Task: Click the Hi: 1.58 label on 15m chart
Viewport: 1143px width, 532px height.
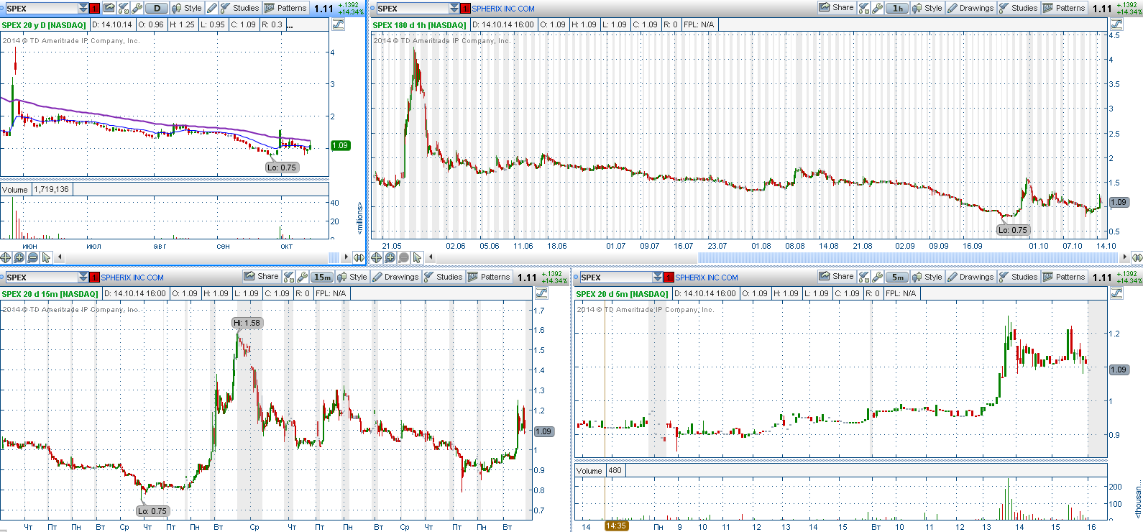Action: point(247,323)
